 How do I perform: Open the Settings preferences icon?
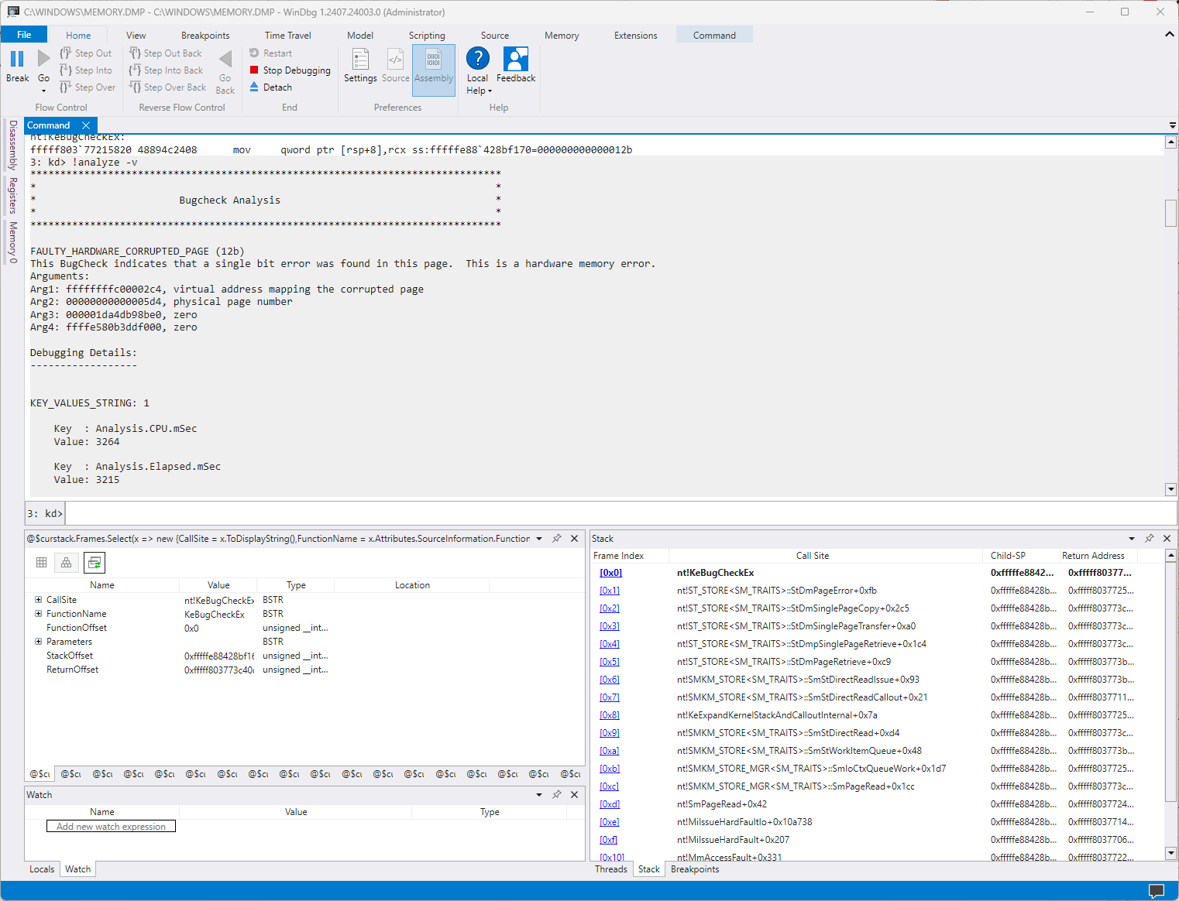[360, 59]
